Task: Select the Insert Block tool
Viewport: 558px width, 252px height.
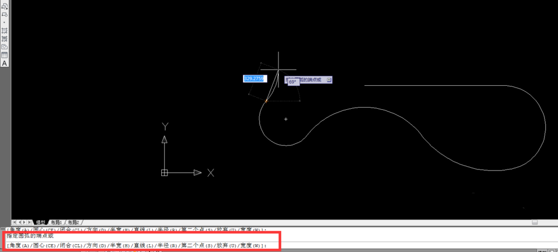Action: point(4,6)
